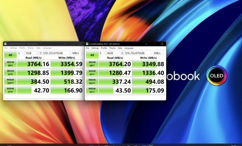242x146 pixels.
Task: Start SEQ1M Q1T1 test in the 8GiB window
Action: click(92, 73)
